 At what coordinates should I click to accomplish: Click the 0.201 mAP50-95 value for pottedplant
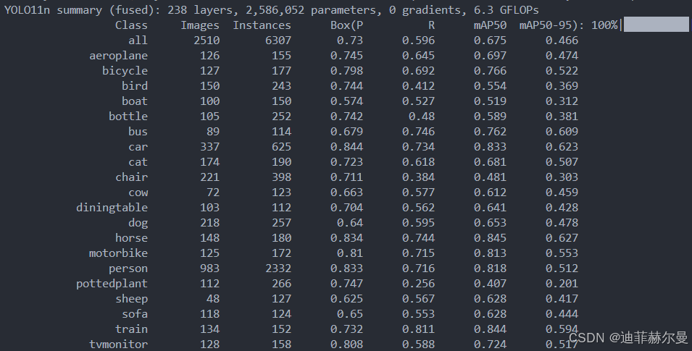[x=562, y=284]
